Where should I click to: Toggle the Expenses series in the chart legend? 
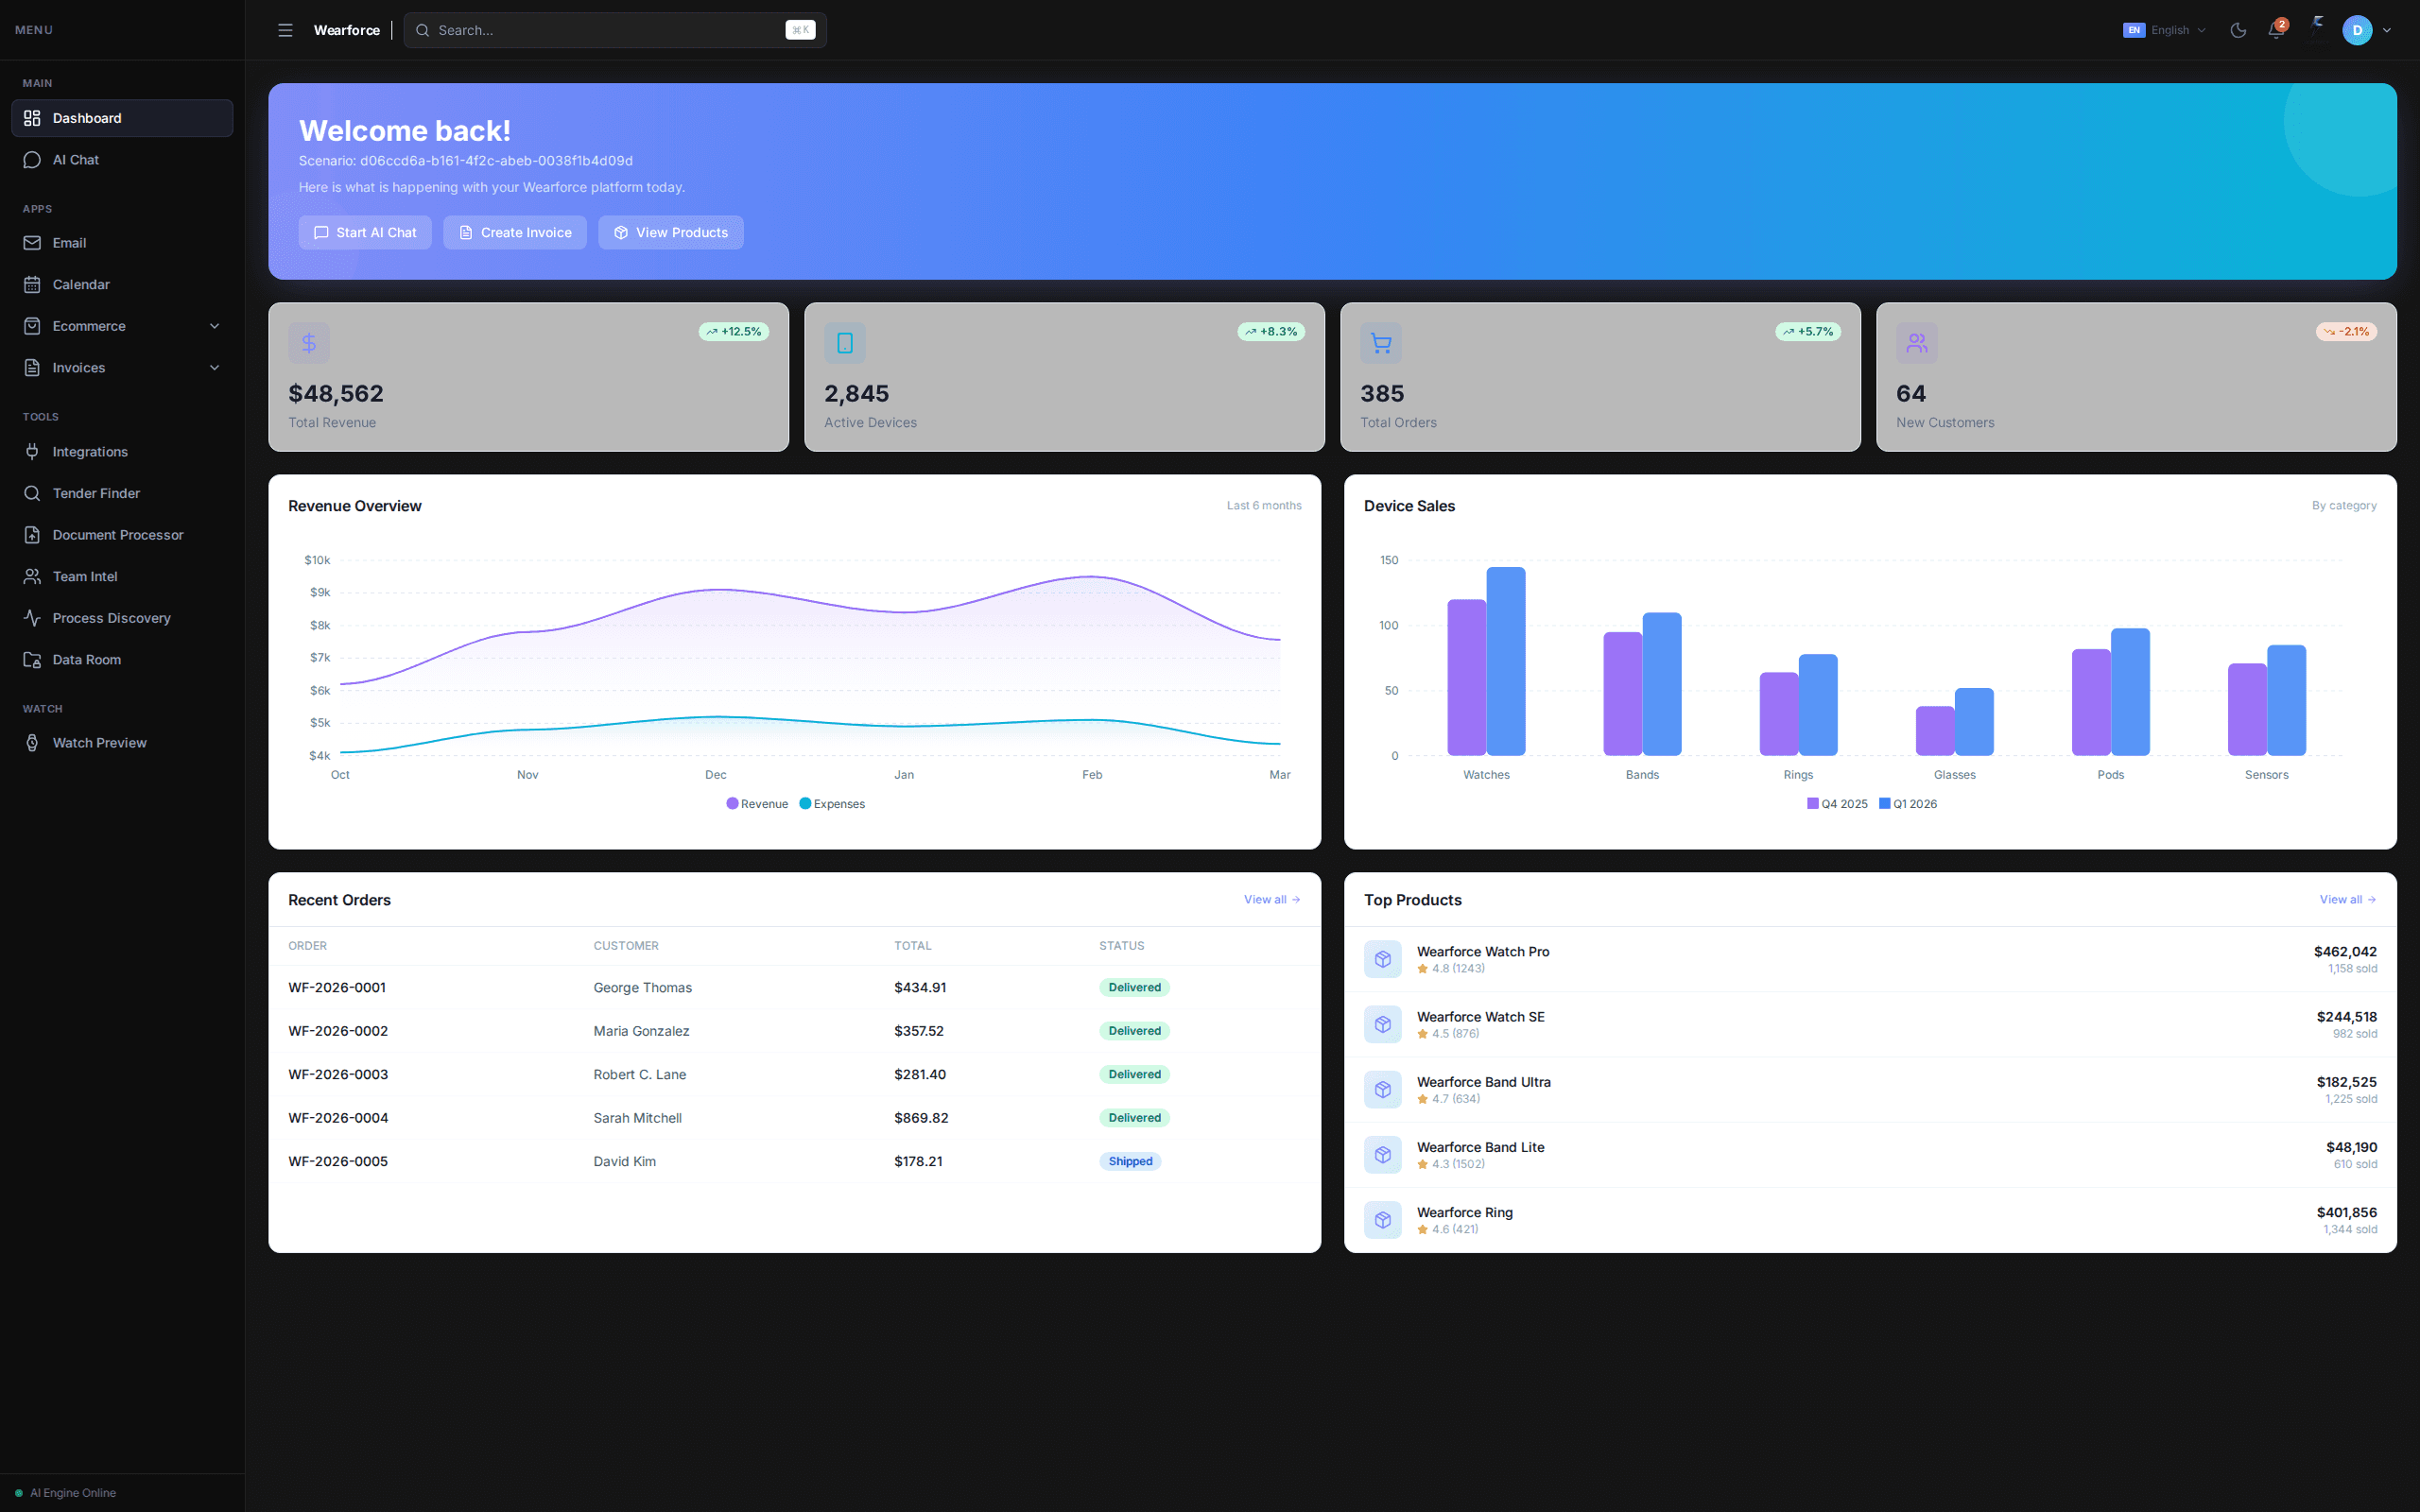click(832, 804)
